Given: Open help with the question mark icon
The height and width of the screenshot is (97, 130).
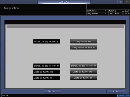Looking at the screenshot, I should pos(127,2).
